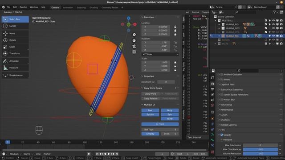The width and height of the screenshot is (285, 160).
Task: Open the View Layer properties tab icon
Action: click(212, 95)
